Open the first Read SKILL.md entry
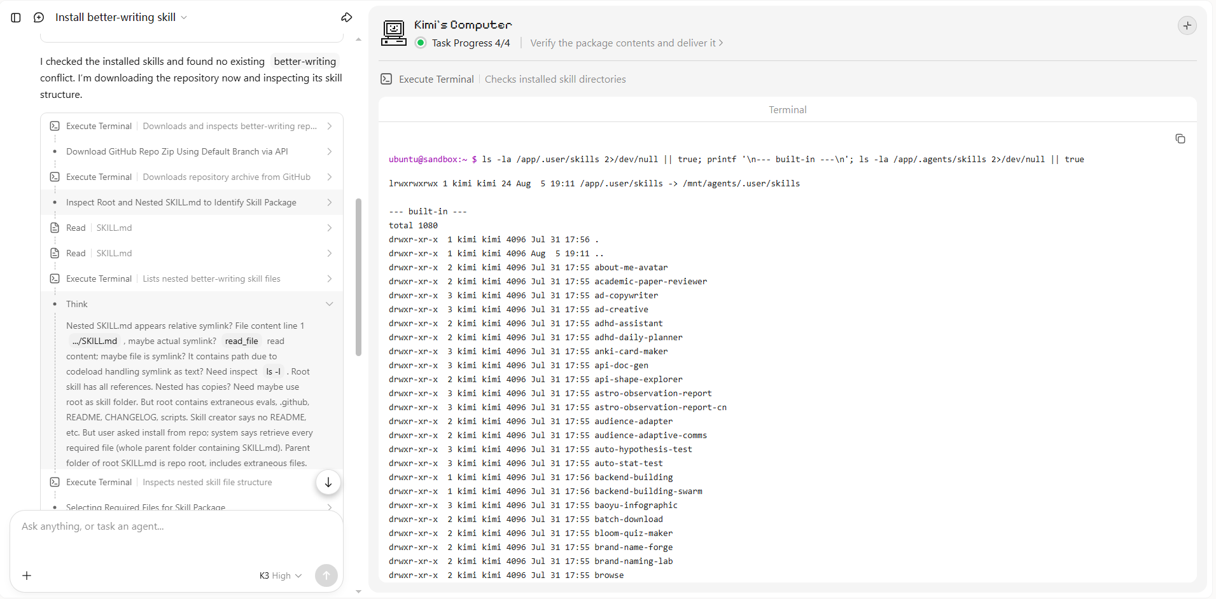 pos(192,228)
